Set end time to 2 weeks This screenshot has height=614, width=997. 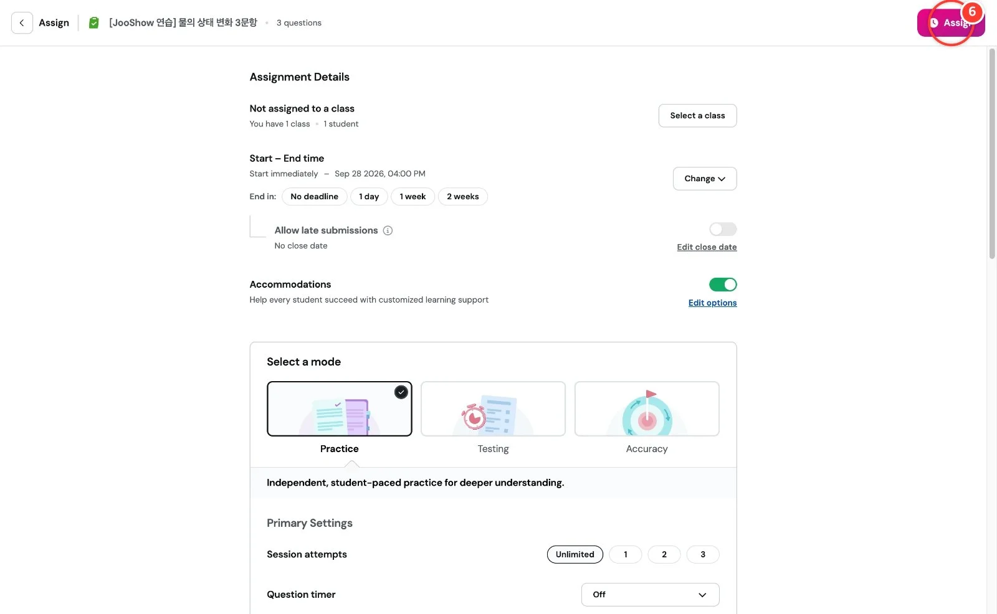[x=462, y=197]
